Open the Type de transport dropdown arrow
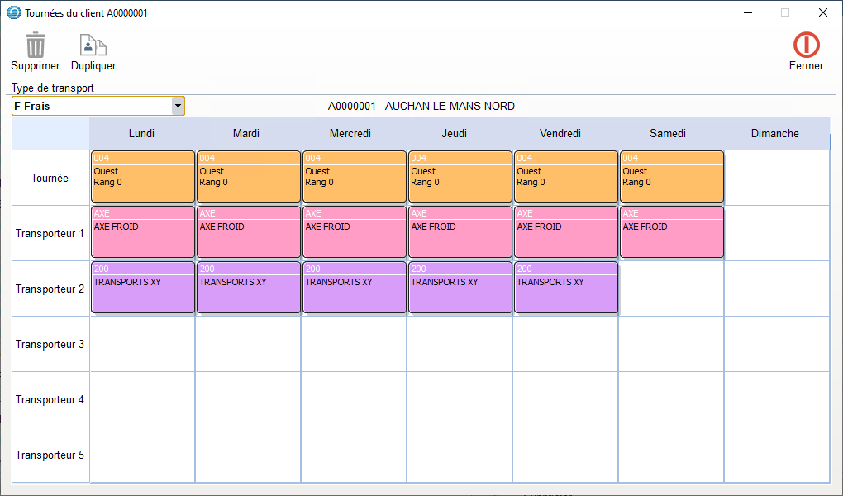843x496 pixels. click(177, 106)
